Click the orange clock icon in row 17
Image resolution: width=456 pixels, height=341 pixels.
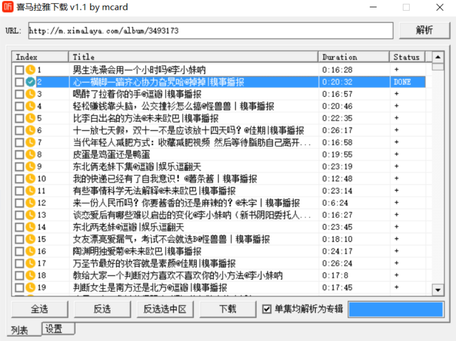[30, 264]
